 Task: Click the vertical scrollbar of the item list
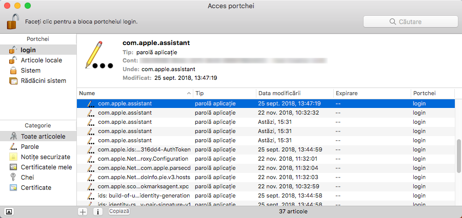pos(458,154)
